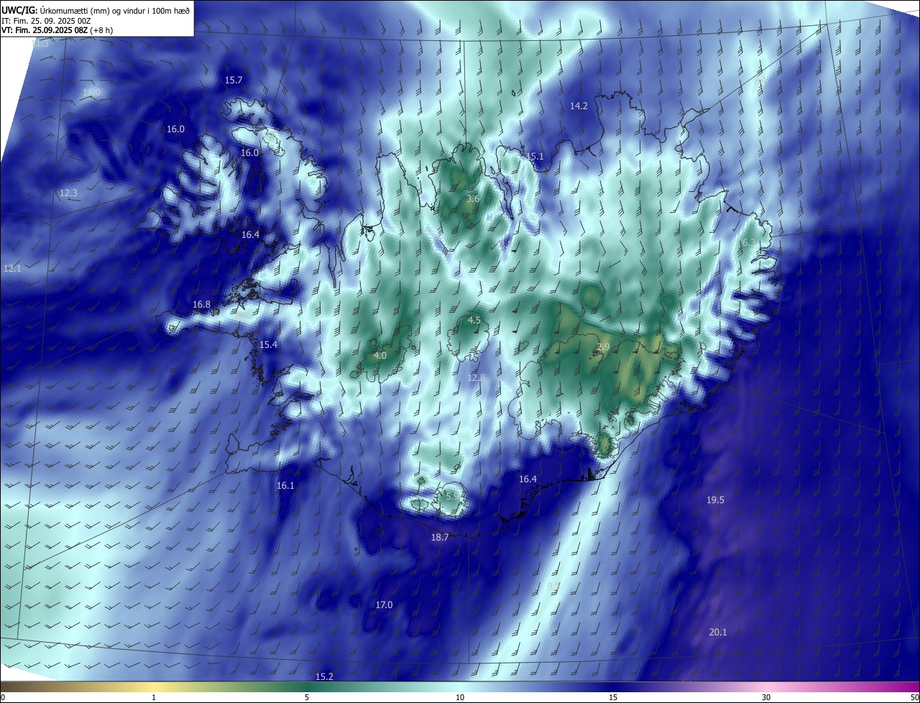Click the 19.5 map value
This screenshot has height=703, width=920.
point(715,500)
